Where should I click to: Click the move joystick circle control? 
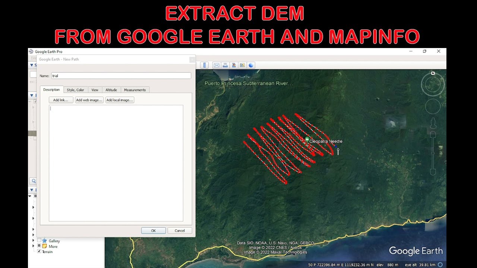coord(433,106)
